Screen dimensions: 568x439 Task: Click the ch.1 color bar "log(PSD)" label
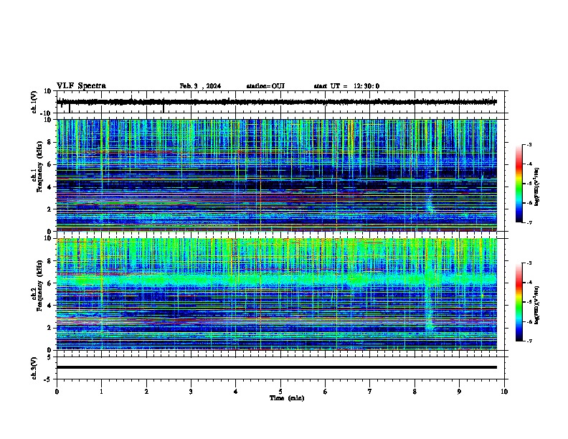(x=537, y=187)
